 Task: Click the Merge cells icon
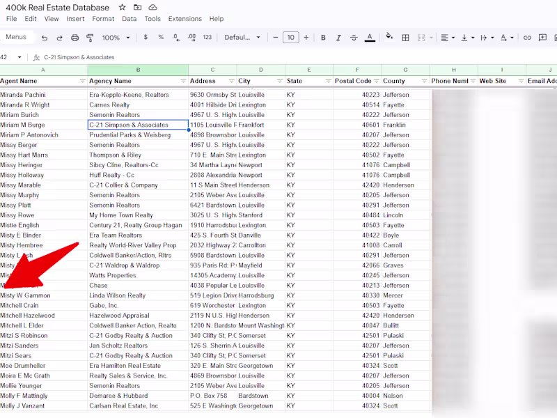[x=423, y=38]
